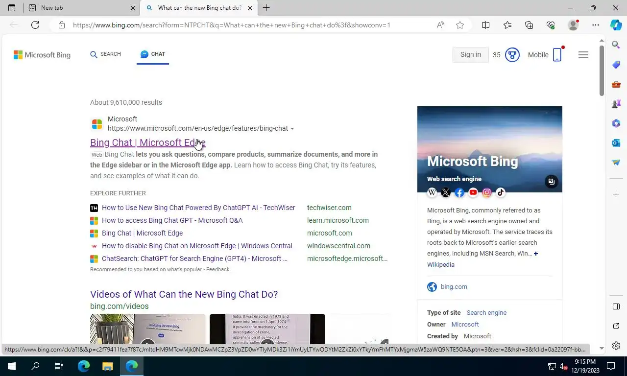
Task: Click the Microsoft Bing logo
Action: (42, 55)
